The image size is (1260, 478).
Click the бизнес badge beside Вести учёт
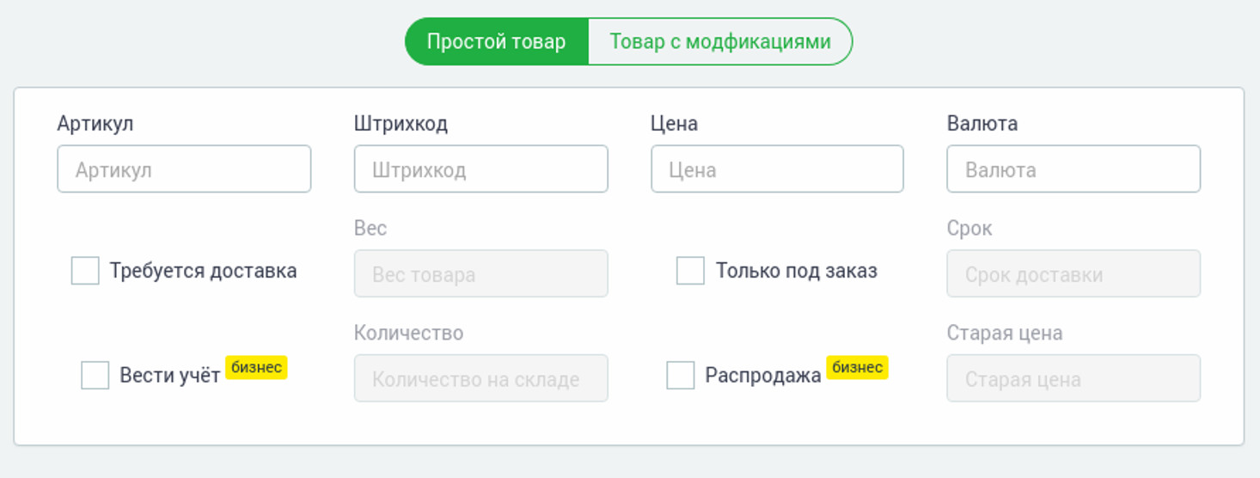(x=256, y=368)
